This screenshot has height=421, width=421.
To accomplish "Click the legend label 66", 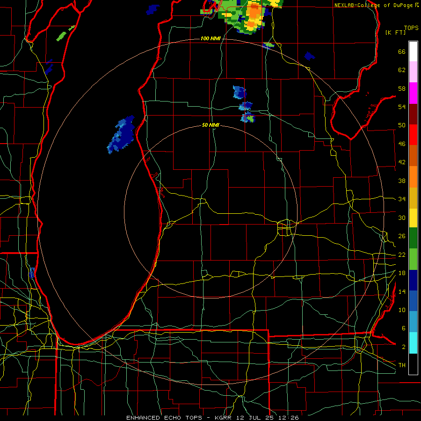I will pyautogui.click(x=402, y=52).
